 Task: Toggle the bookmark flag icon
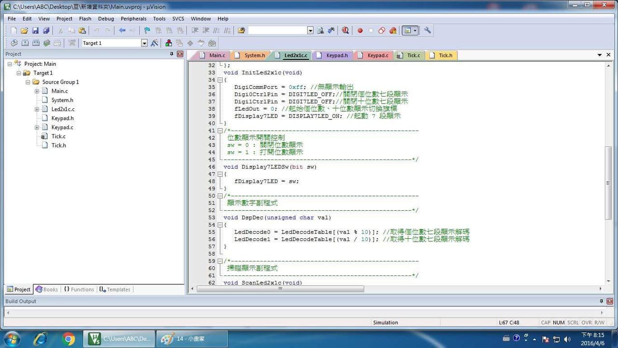[x=147, y=30]
